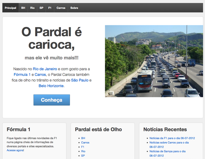Screen dimensions: 205x159
Task: Click the Pardal está de Olho heading
Action: point(98,130)
